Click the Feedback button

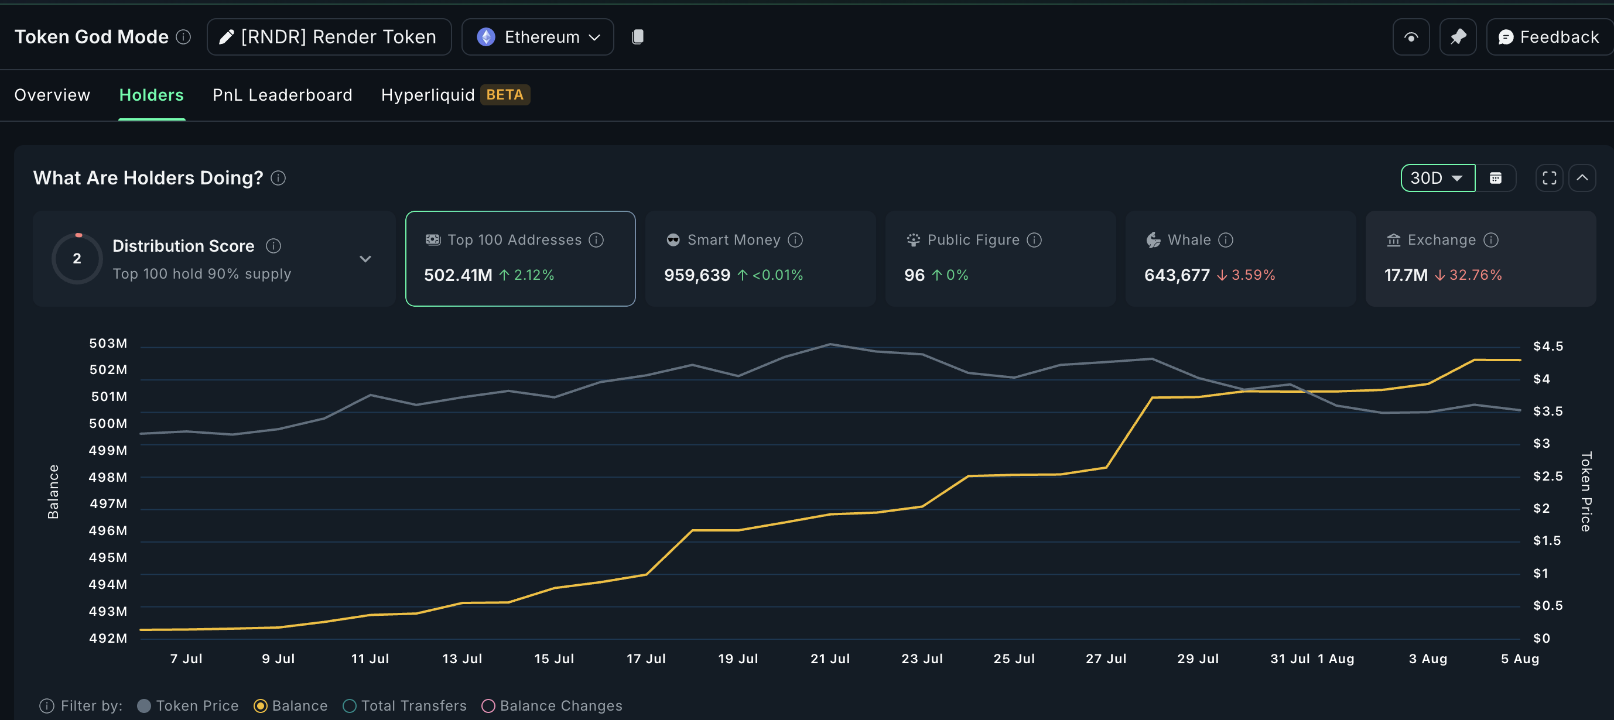point(1548,37)
